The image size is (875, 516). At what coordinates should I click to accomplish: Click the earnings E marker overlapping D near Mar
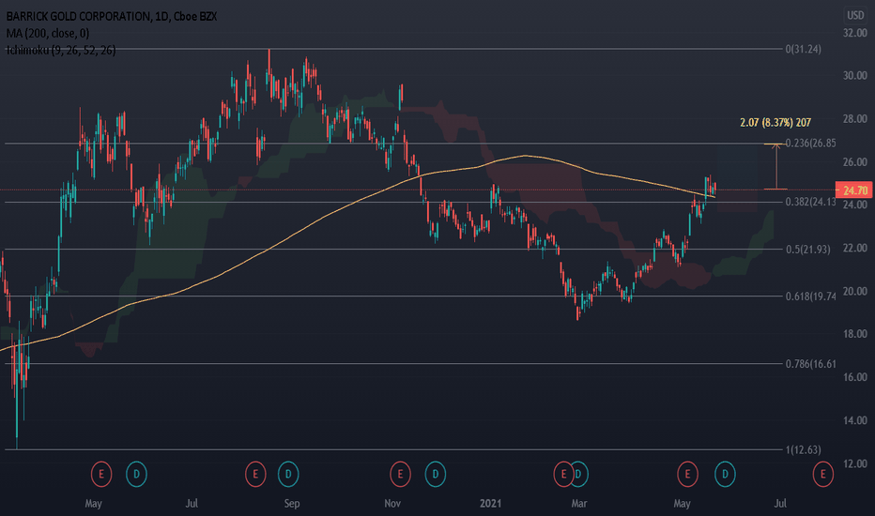pos(563,475)
